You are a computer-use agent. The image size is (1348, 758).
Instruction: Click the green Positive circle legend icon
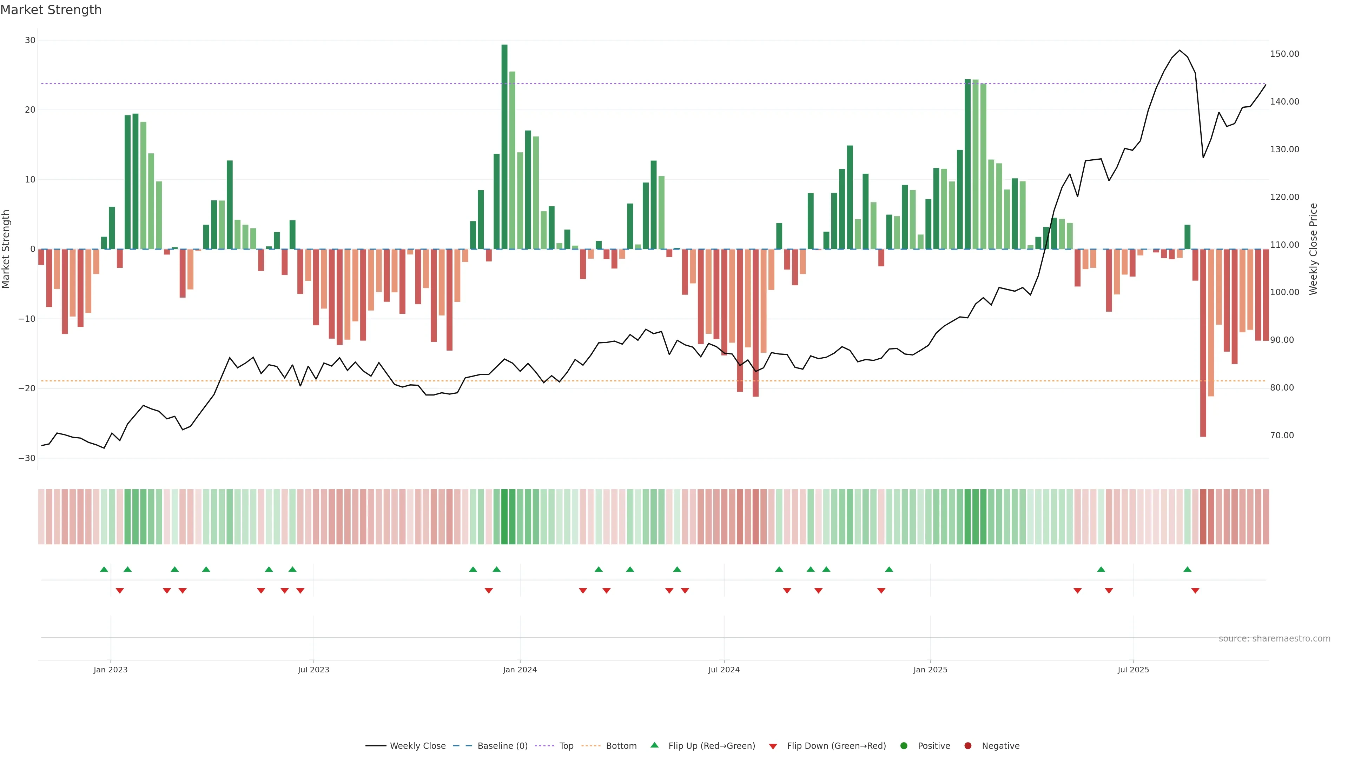point(903,746)
